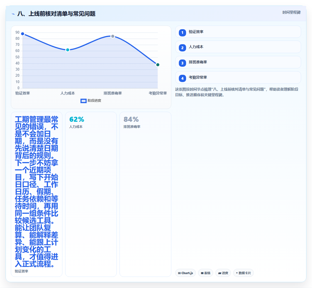Open the 排班准确率 milestone row

(x=238, y=62)
